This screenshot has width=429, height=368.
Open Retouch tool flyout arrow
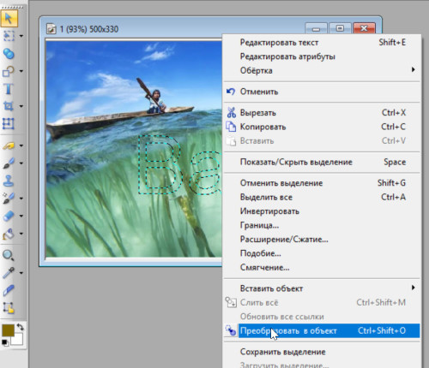point(21,145)
